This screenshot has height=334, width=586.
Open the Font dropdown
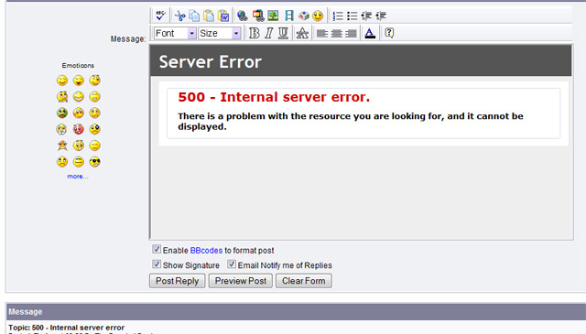click(x=175, y=33)
